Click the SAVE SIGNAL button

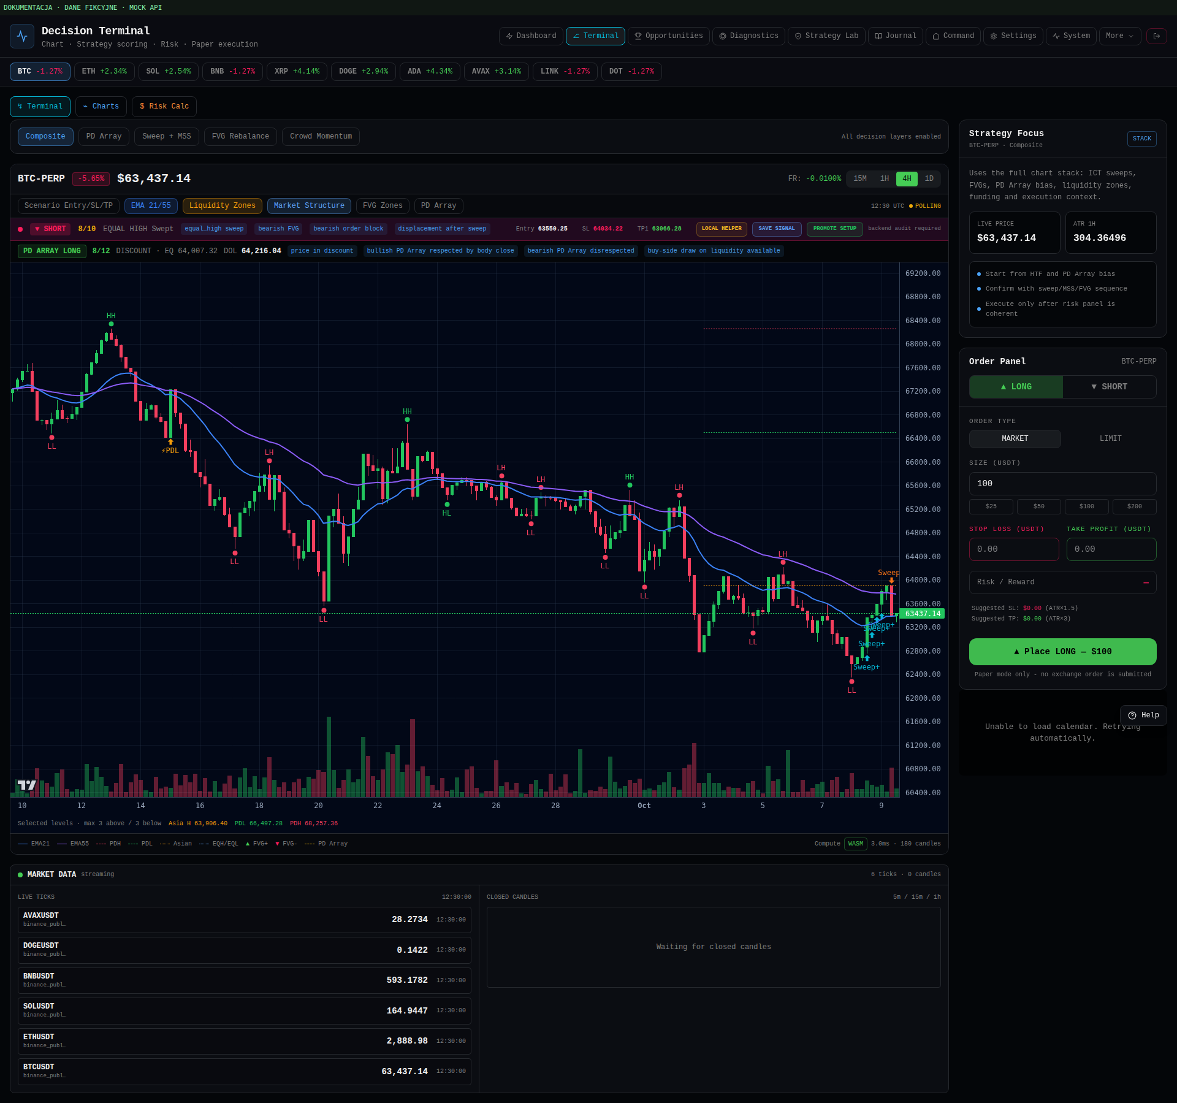tap(777, 229)
